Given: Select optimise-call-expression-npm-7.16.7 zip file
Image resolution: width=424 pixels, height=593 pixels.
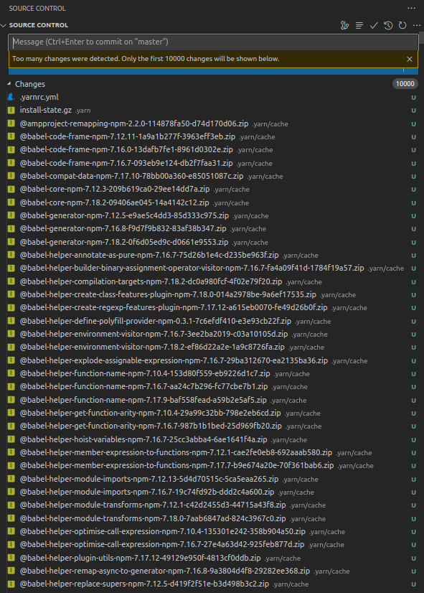Looking at the screenshot, I should pyautogui.click(x=162, y=545).
